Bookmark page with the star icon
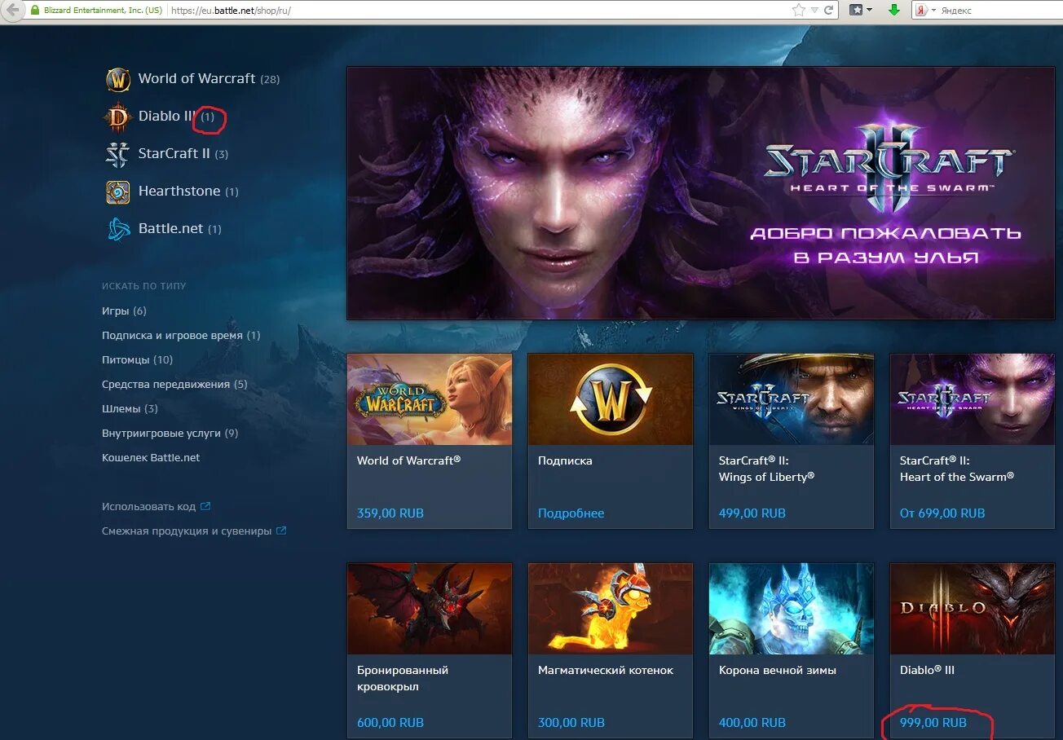 click(x=799, y=11)
